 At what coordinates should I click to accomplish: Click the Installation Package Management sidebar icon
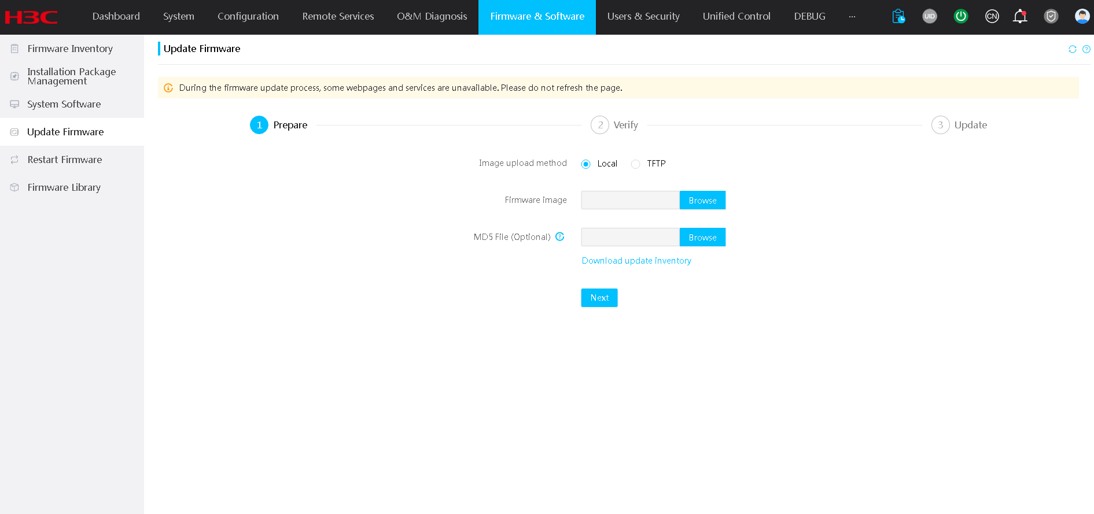14,76
